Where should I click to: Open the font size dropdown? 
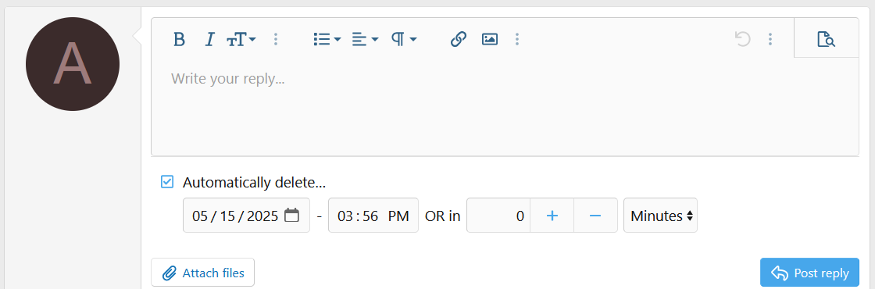pos(241,39)
